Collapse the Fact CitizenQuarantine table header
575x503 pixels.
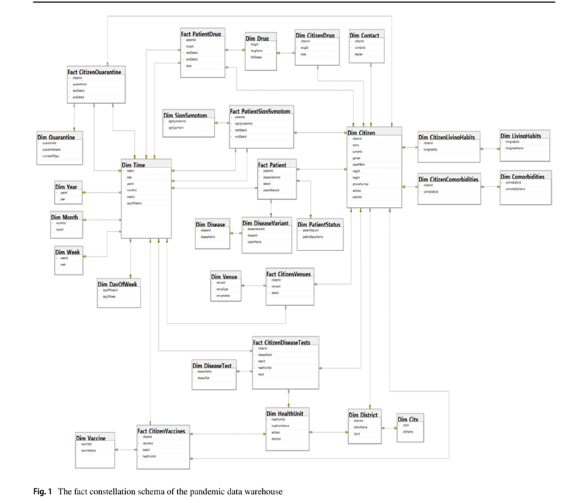(96, 71)
